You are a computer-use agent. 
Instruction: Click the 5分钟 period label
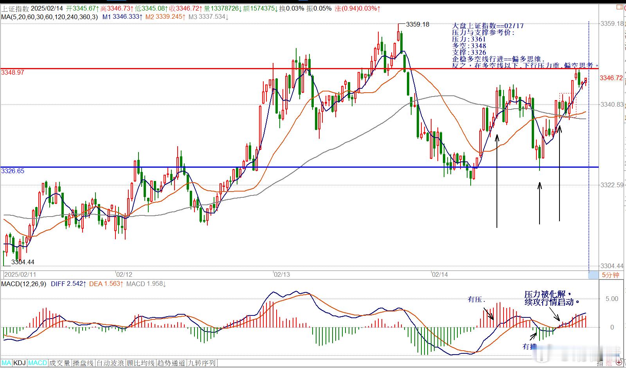pos(610,275)
